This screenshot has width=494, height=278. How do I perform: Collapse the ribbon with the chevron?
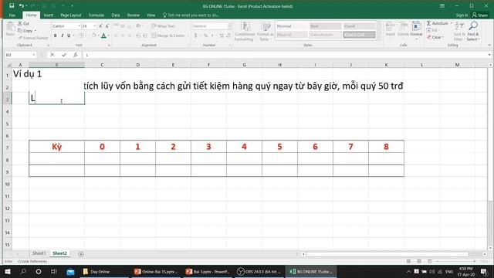[489, 46]
